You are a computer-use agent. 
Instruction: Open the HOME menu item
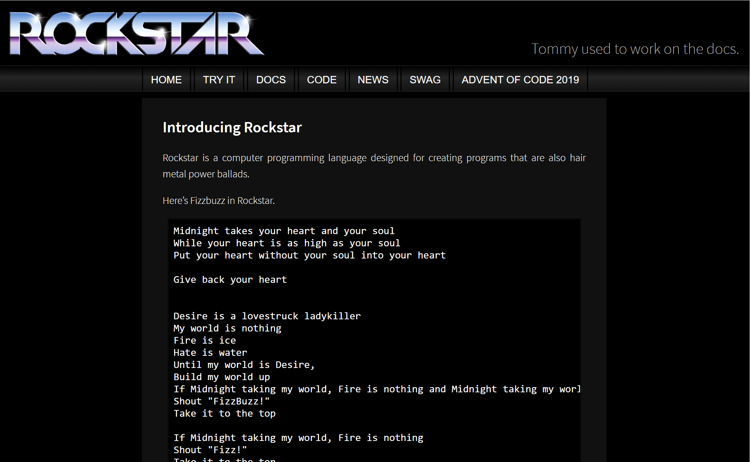click(166, 80)
